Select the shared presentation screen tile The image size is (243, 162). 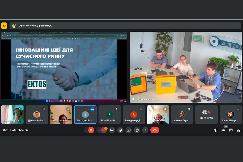pyautogui.click(x=64, y=67)
